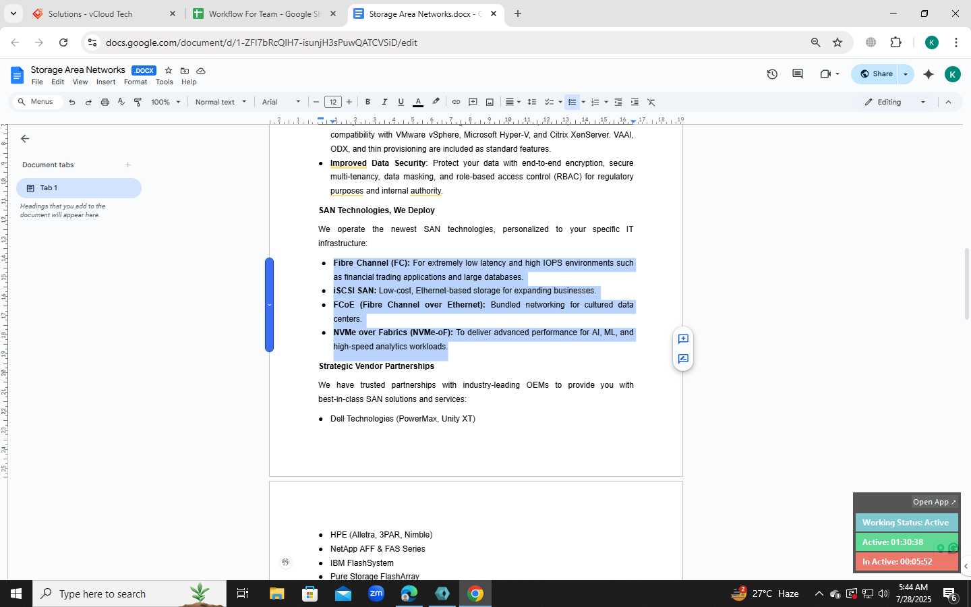Select Tab 1 in document tabs

tap(79, 188)
